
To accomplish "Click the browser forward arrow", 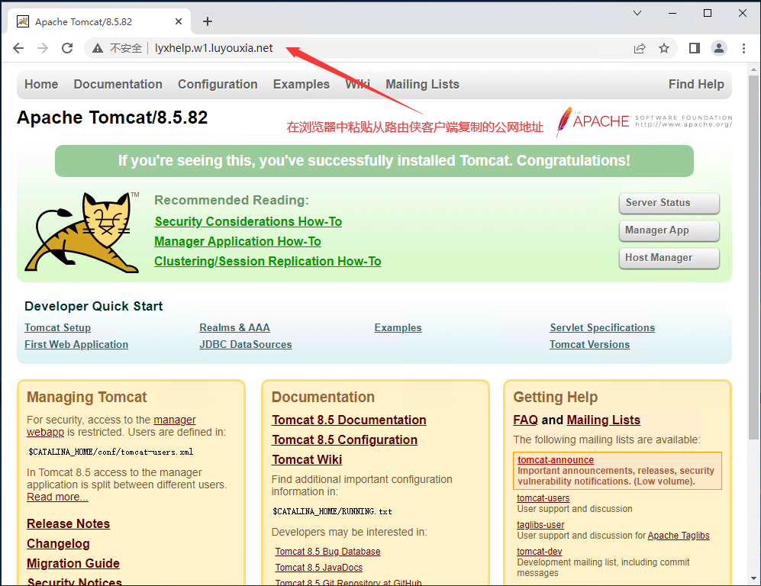I will pos(43,48).
